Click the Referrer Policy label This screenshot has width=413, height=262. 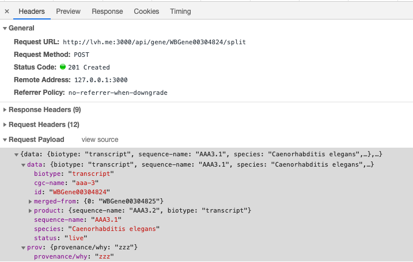pos(39,93)
